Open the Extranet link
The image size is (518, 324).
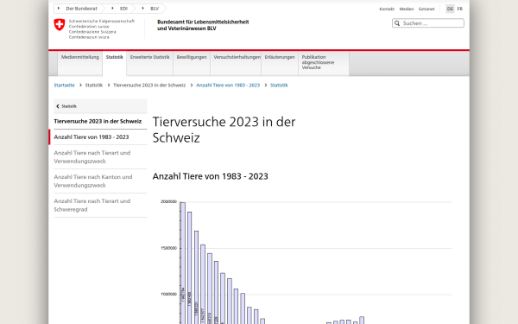click(x=426, y=9)
